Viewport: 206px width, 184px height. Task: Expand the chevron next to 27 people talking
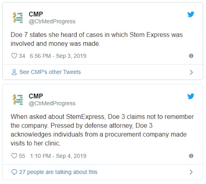point(191,172)
